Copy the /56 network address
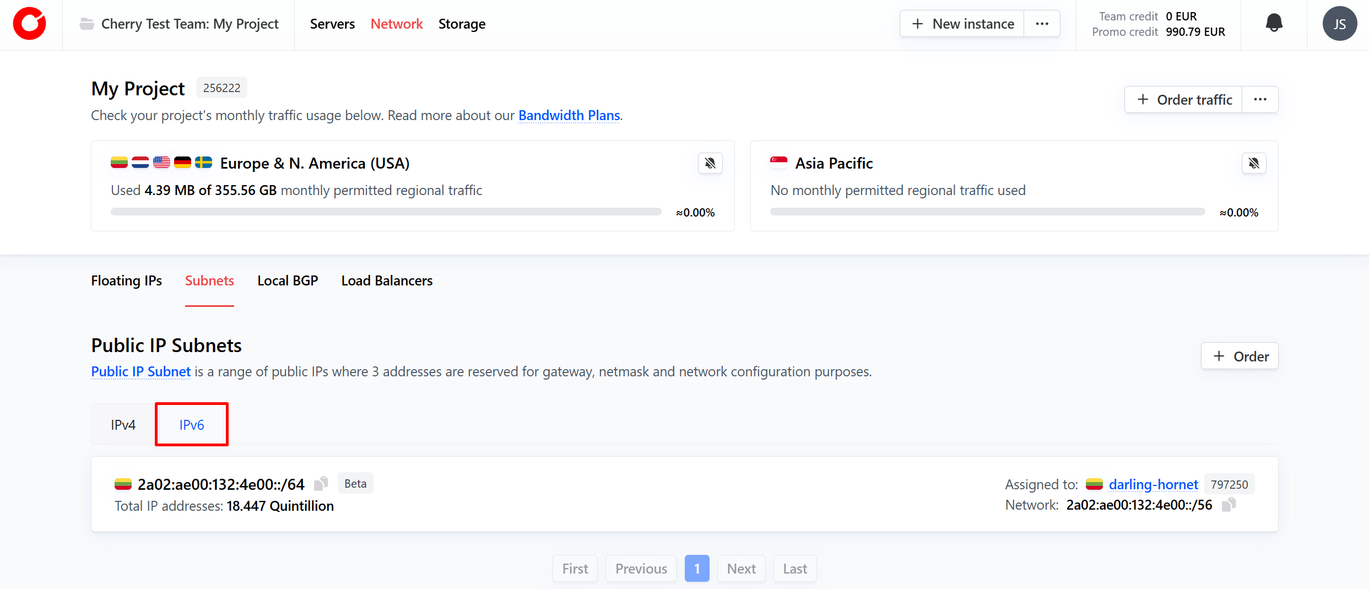1369x589 pixels. click(x=1229, y=505)
